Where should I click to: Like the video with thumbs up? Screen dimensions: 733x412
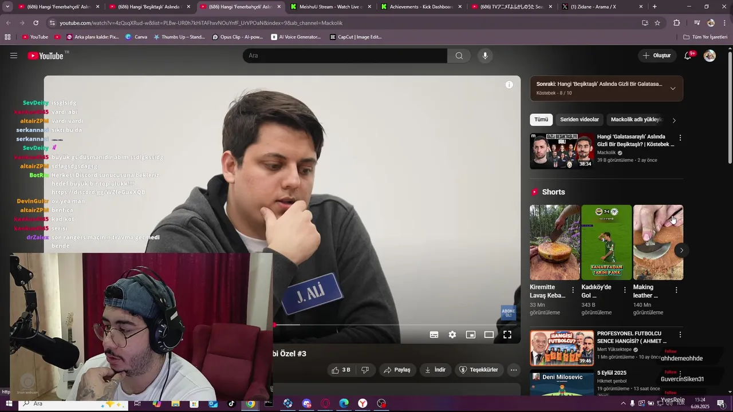pos(341,370)
